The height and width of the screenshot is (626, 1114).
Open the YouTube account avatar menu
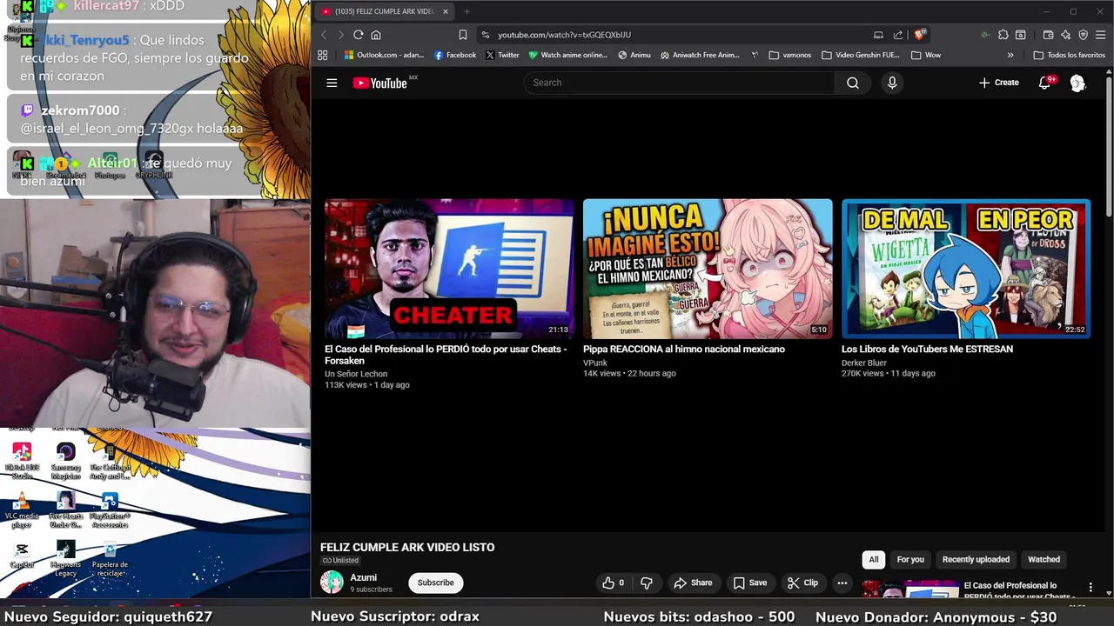(1077, 83)
